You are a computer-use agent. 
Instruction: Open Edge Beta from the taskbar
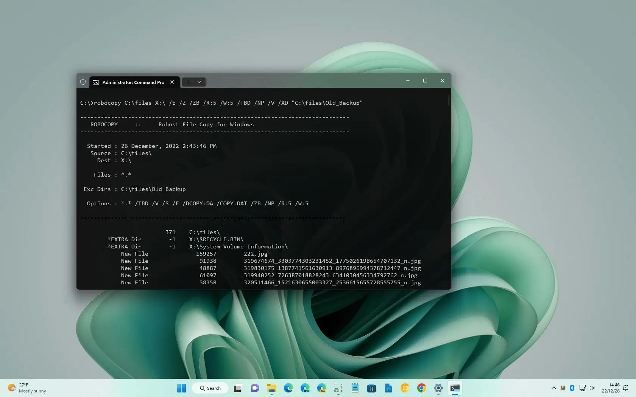tap(305, 388)
